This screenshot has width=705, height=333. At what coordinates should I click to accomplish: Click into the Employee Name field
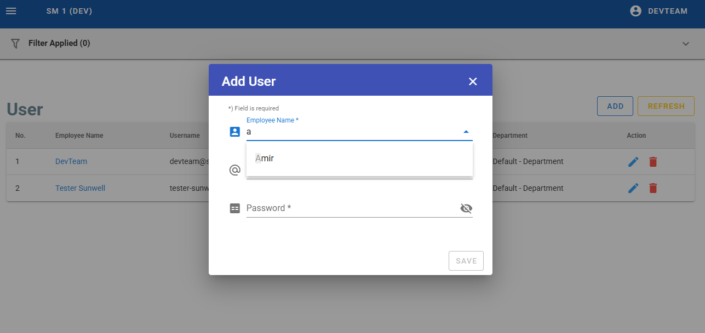point(351,132)
